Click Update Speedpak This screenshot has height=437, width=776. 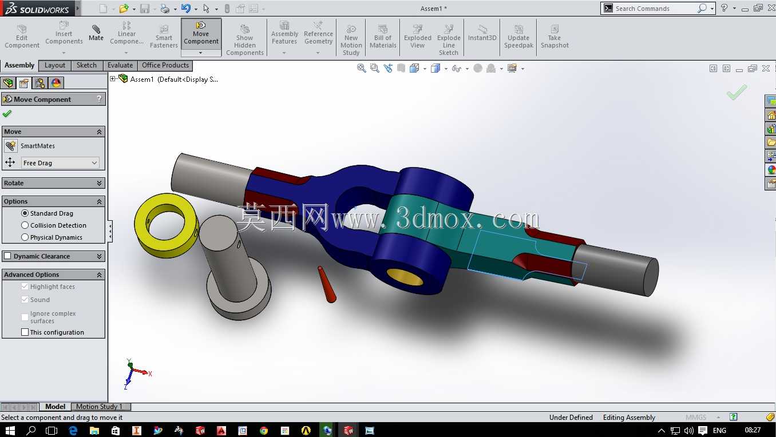tap(518, 37)
